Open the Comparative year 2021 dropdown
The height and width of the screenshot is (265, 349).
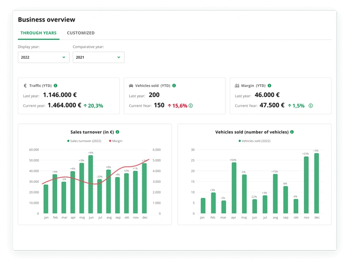pyautogui.click(x=98, y=57)
